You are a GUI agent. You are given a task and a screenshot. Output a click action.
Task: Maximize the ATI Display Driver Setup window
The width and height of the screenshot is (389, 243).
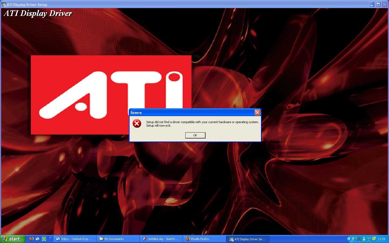pyautogui.click(x=378, y=4)
